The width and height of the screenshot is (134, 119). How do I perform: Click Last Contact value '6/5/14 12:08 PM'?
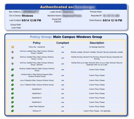tap(31, 20)
